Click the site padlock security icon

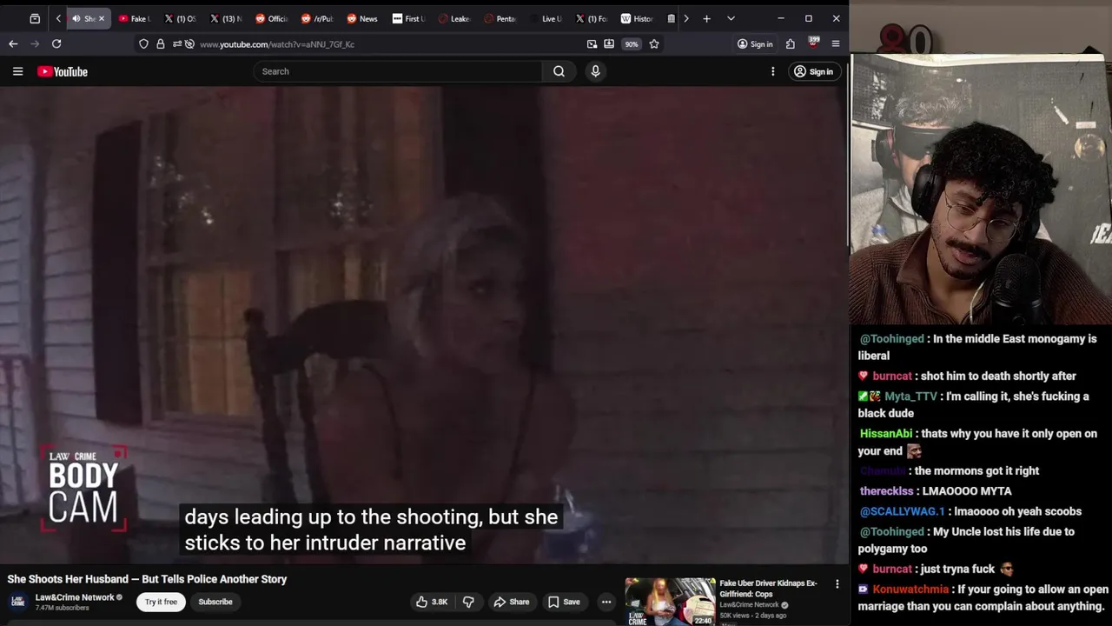[x=160, y=43]
